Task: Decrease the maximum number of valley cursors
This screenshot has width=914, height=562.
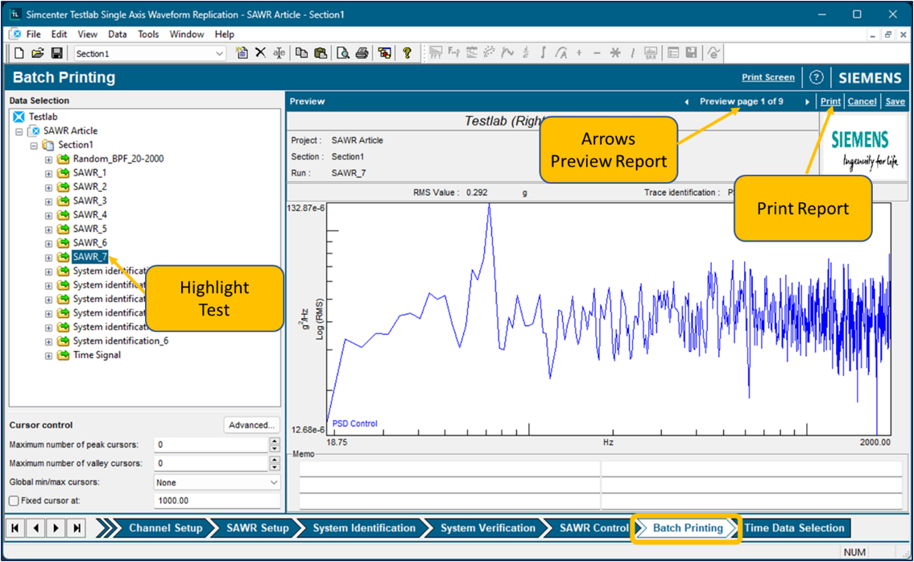Action: (x=275, y=467)
